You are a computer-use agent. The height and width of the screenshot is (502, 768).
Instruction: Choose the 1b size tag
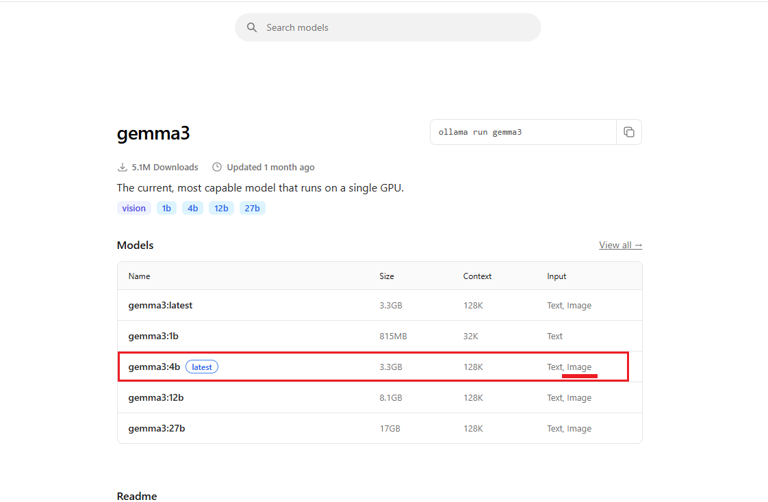point(166,209)
